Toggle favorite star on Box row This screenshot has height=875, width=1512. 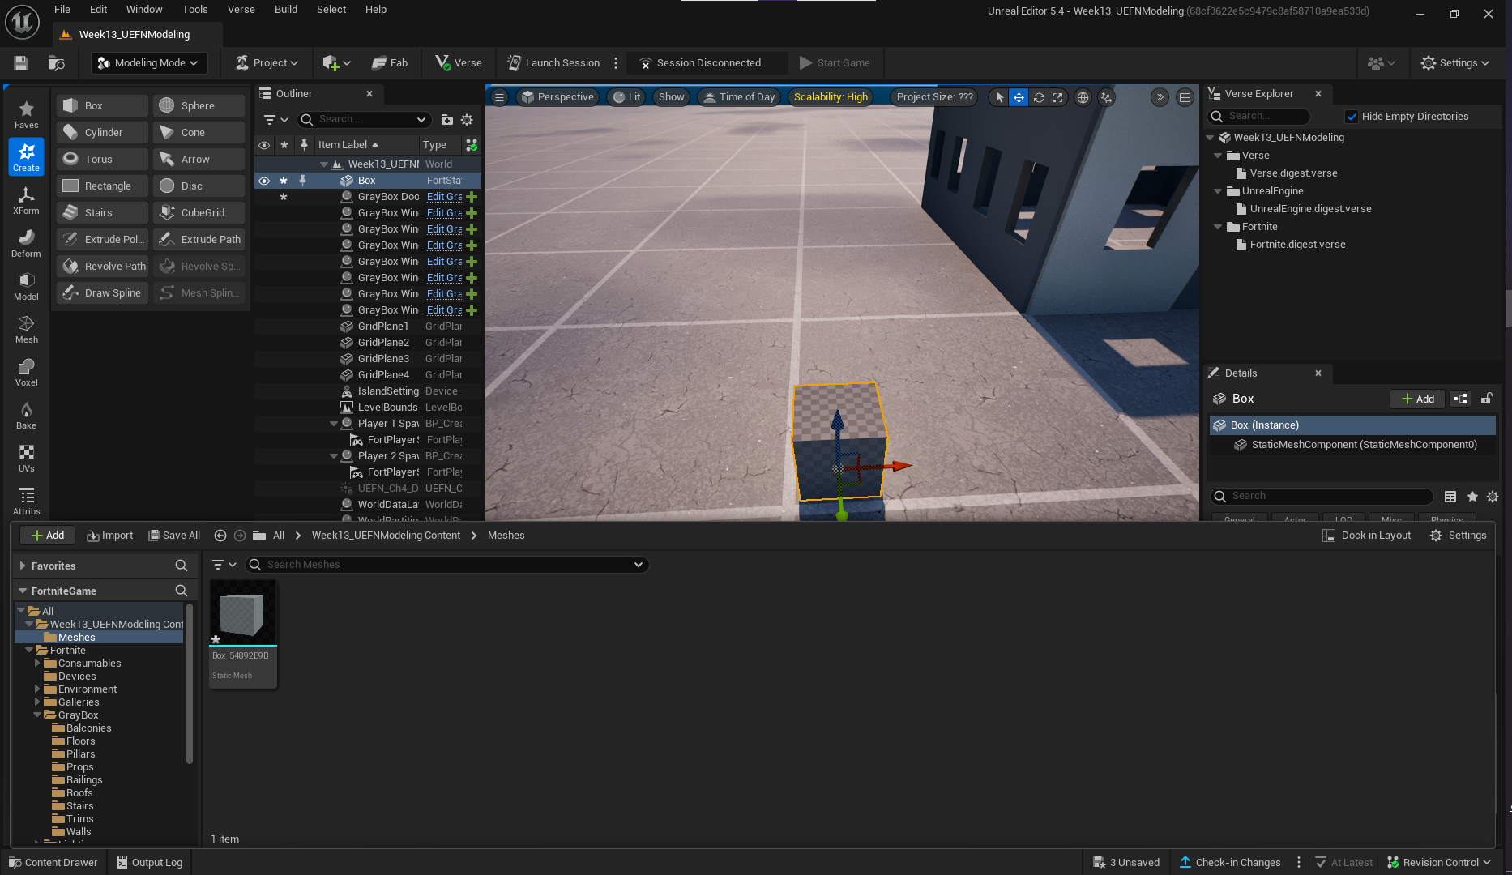point(284,181)
